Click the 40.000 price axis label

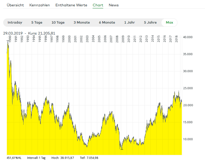[x=188, y=37]
